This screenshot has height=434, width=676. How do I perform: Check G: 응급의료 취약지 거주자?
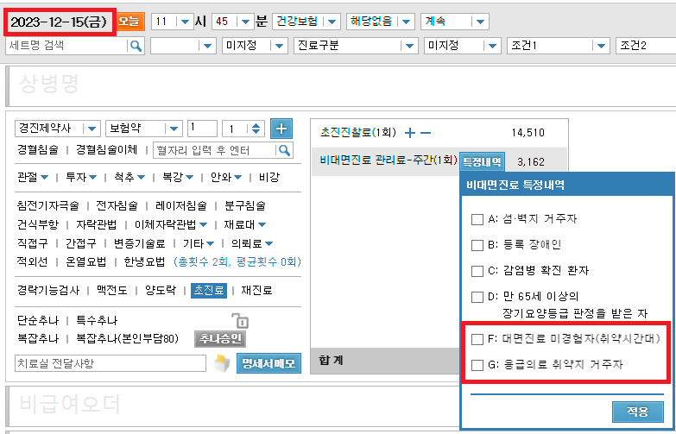click(477, 365)
